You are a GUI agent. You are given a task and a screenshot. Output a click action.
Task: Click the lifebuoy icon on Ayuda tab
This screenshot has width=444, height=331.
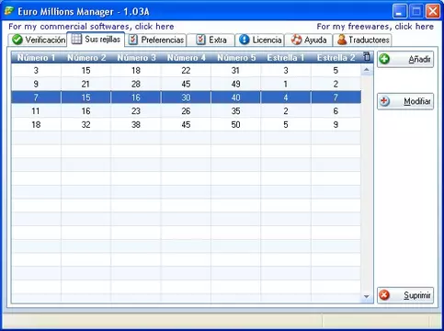(296, 40)
